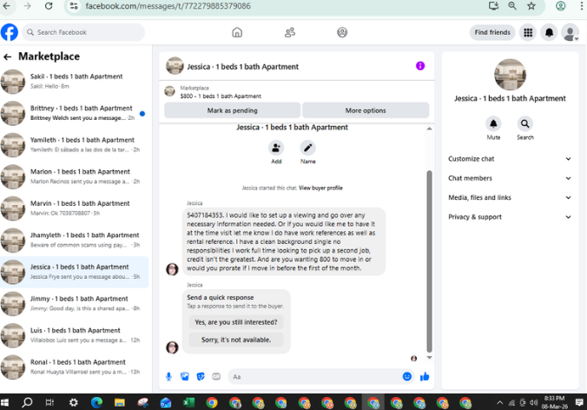Open the Facebook apps menu grid icon
The height and width of the screenshot is (410, 587).
tap(528, 33)
